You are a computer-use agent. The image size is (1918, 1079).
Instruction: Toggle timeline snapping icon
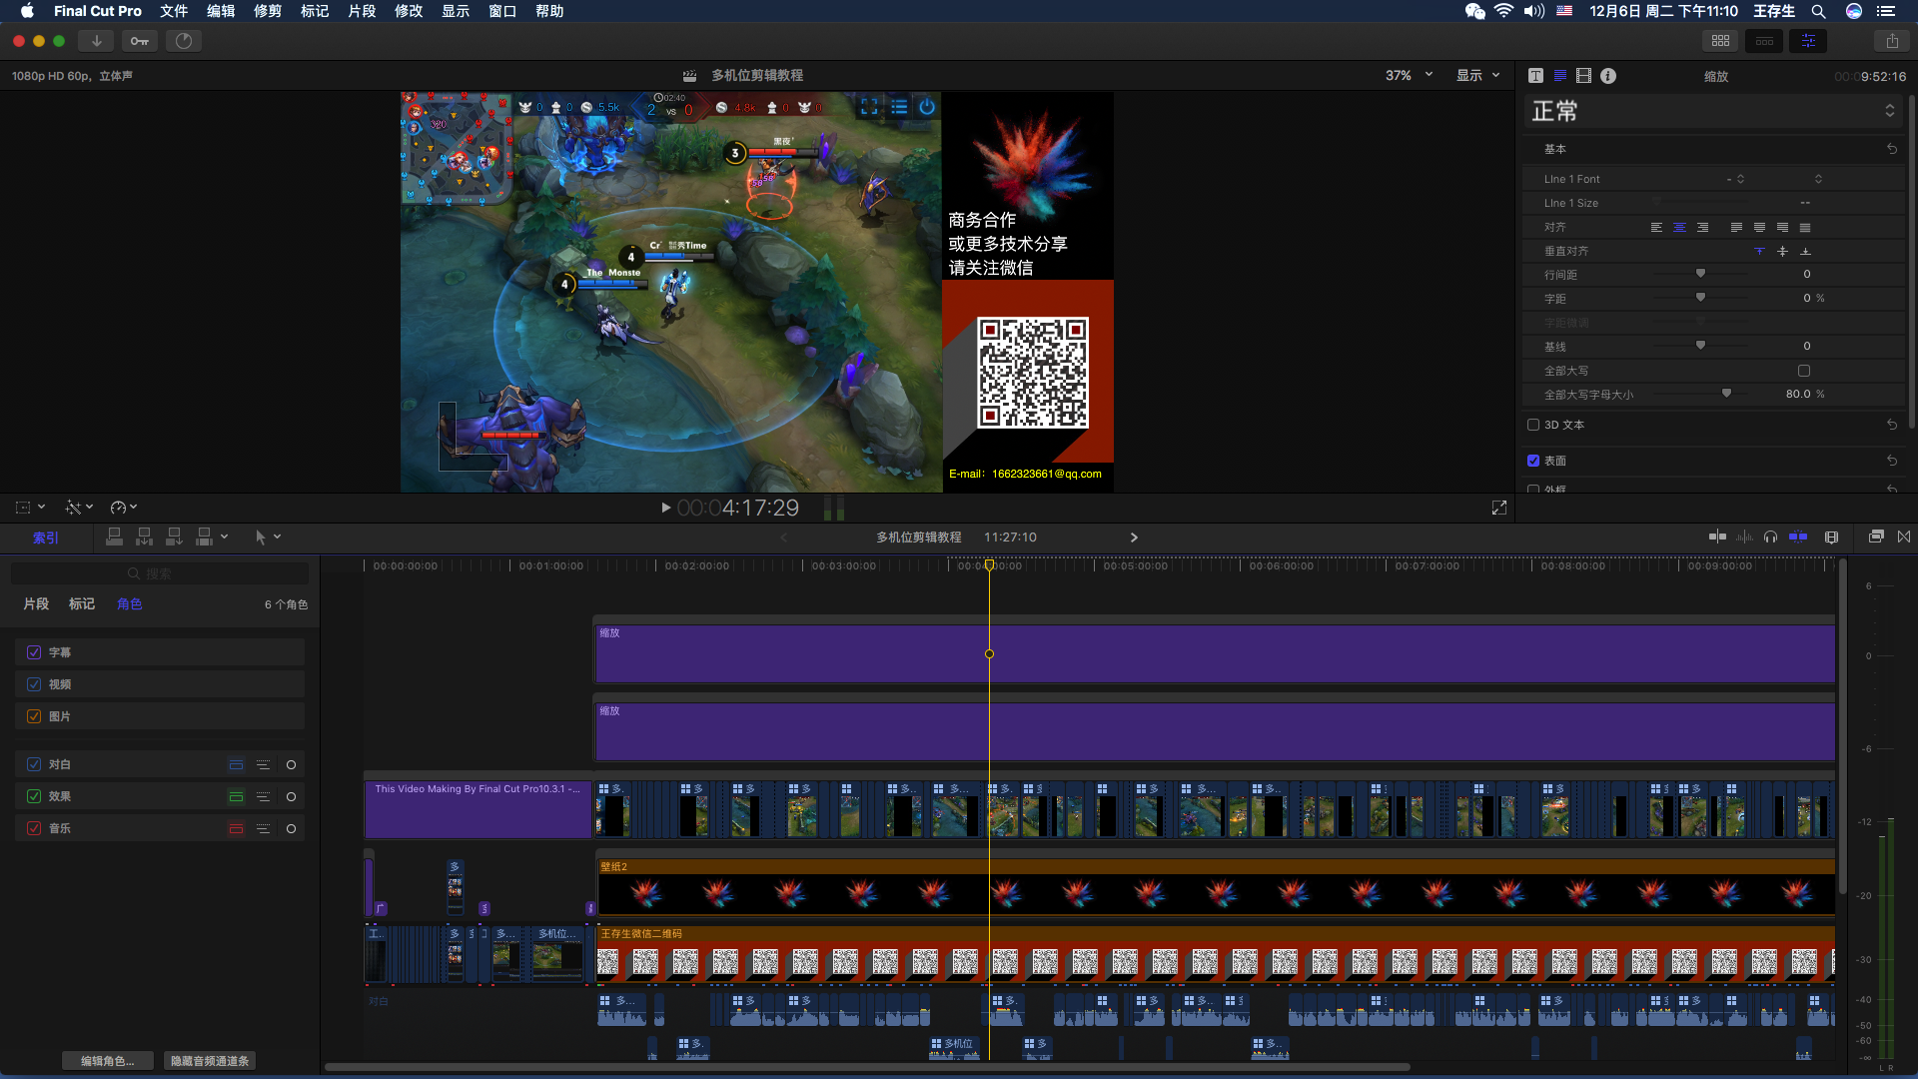(1798, 537)
